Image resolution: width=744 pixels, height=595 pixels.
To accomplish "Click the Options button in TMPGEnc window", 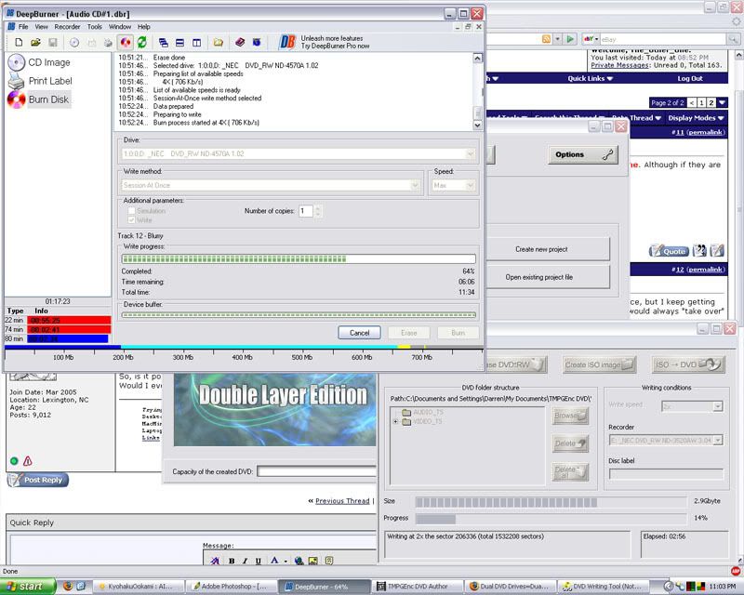I will pyautogui.click(x=583, y=154).
